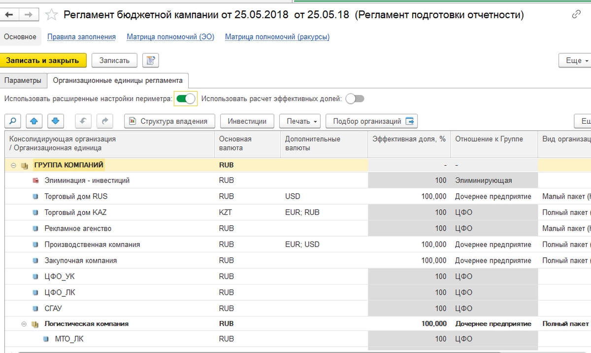Open search with the magnifier icon
Screen dimensions: 591x353
point(13,121)
